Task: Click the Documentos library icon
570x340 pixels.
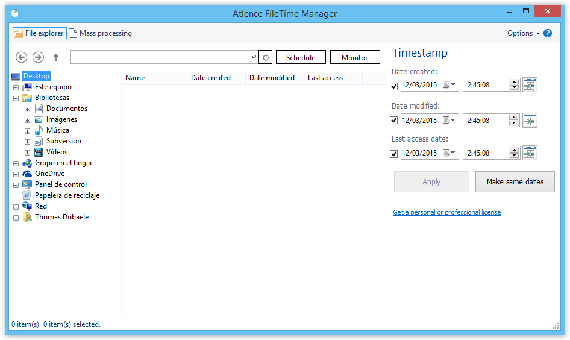Action: coord(39,109)
